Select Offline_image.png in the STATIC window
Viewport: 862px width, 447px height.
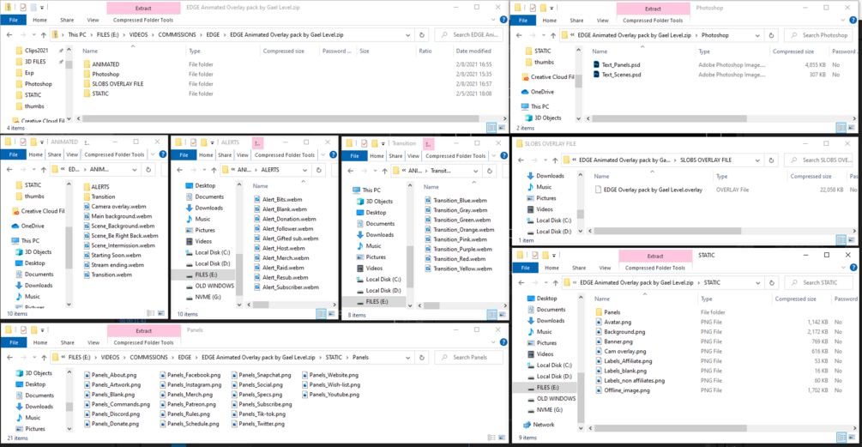point(623,390)
